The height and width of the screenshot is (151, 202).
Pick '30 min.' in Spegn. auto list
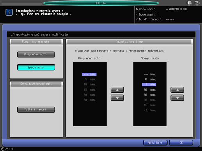point(149,90)
